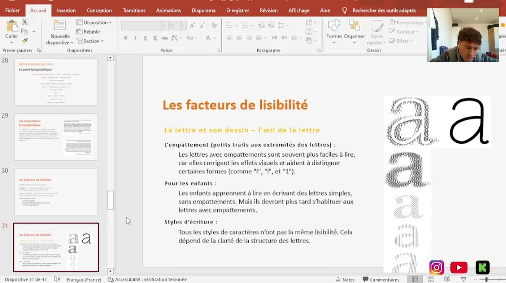This screenshot has width=506, height=283.
Task: Open the Presse-papiers dialog launcher
Action: [39, 51]
